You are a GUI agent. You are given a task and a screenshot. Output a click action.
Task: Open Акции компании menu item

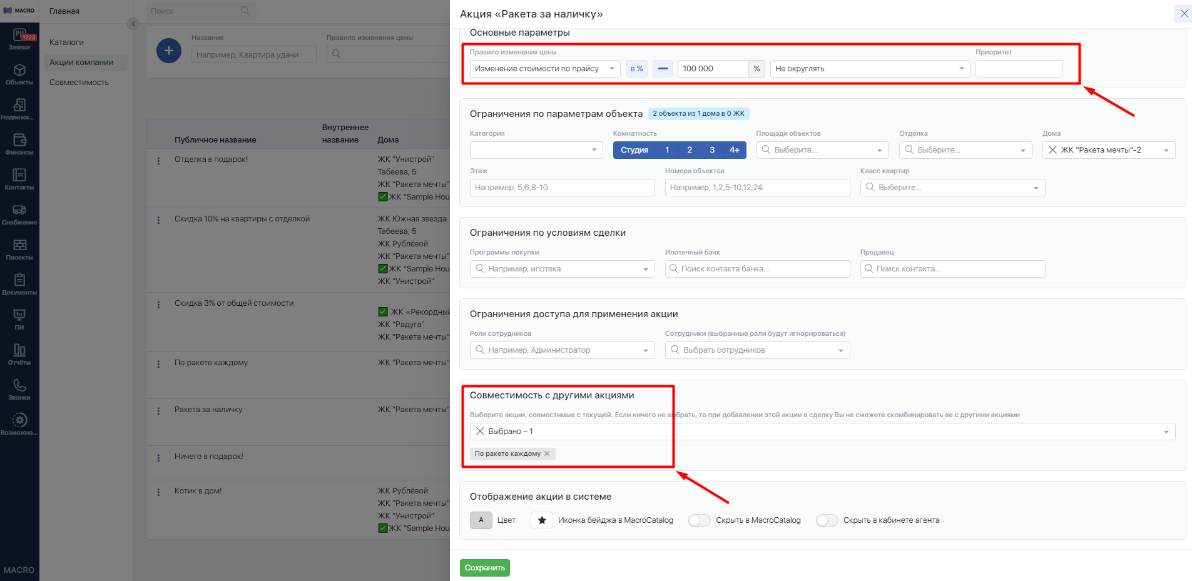pyautogui.click(x=81, y=63)
